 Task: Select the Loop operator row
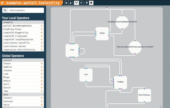(x=23, y=74)
